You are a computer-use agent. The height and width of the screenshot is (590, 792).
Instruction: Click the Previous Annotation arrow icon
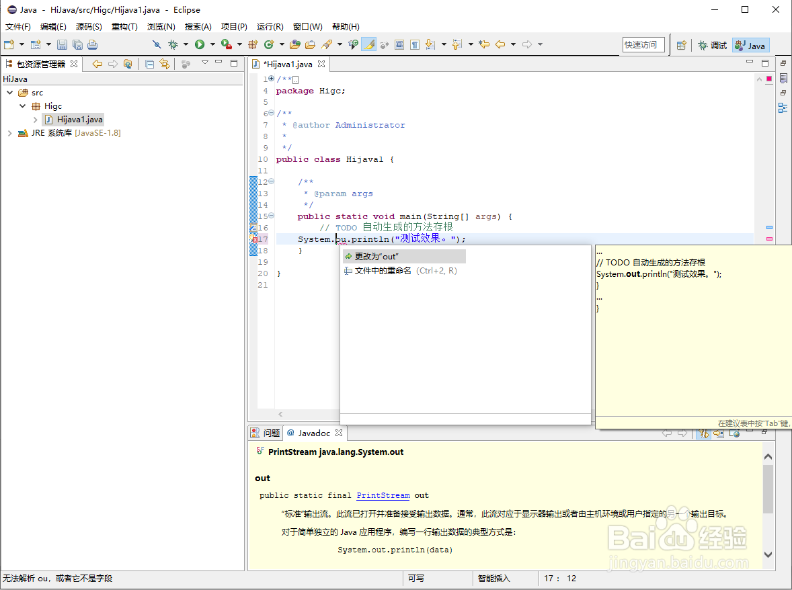pyautogui.click(x=457, y=44)
